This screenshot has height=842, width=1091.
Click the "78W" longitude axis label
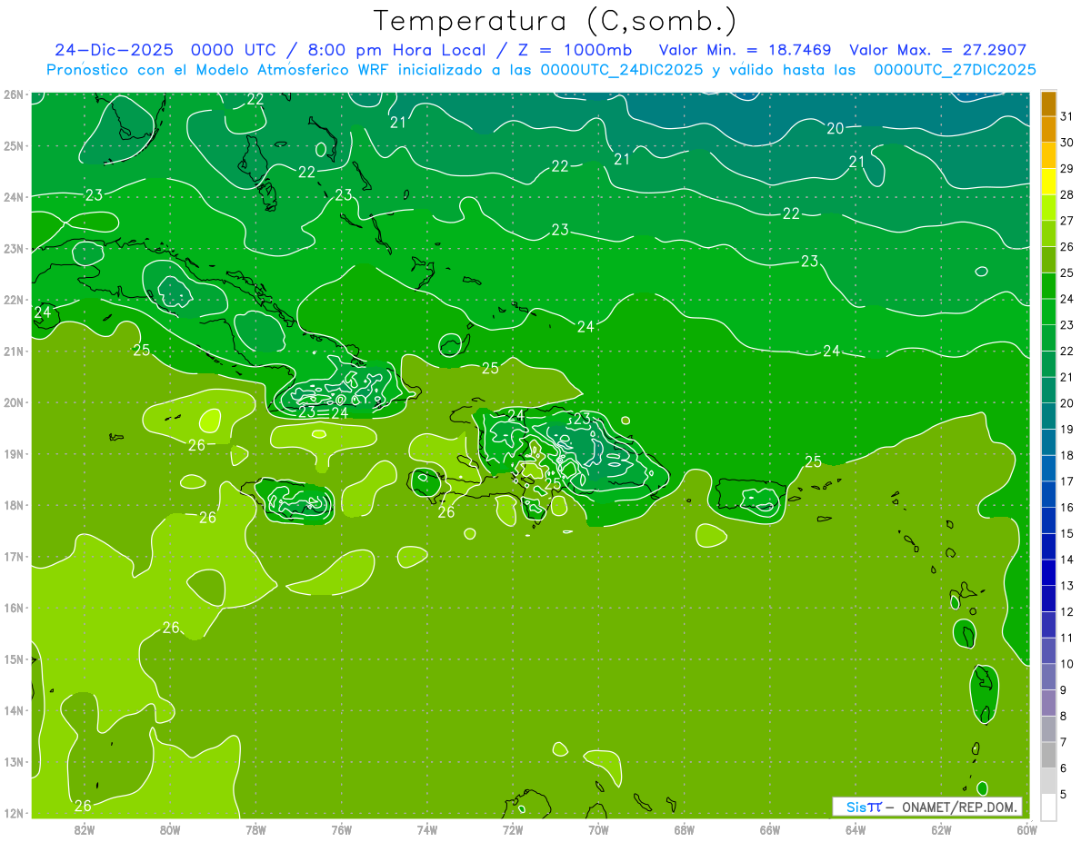pyautogui.click(x=255, y=828)
